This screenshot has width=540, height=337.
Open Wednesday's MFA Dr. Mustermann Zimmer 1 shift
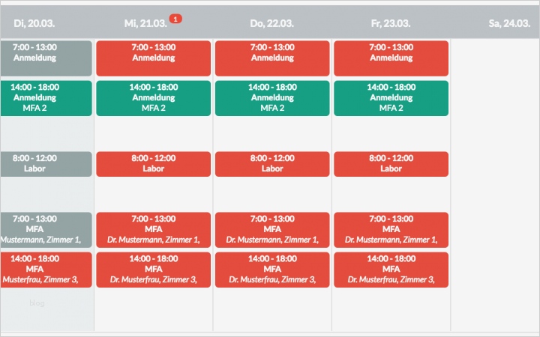(153, 229)
